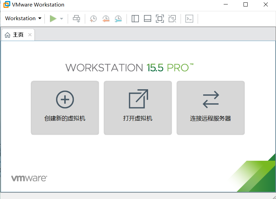Viewport: 276px width, 199px height.
Task: Open the Workstation dropdown menu
Action: [23, 18]
